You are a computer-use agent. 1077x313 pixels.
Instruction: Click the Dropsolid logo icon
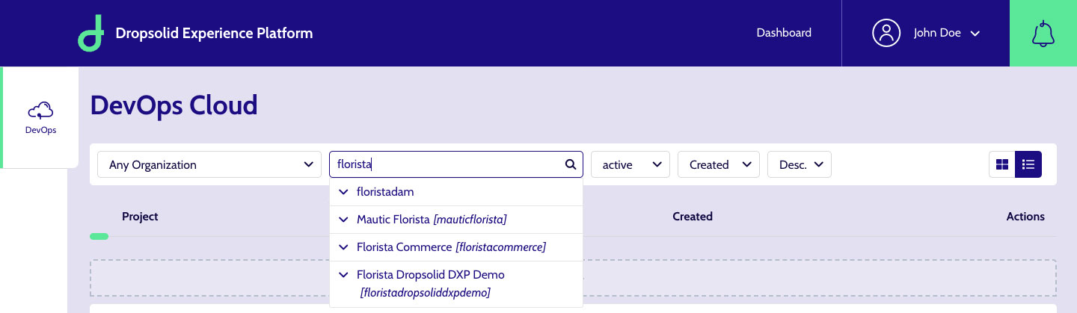90,34
